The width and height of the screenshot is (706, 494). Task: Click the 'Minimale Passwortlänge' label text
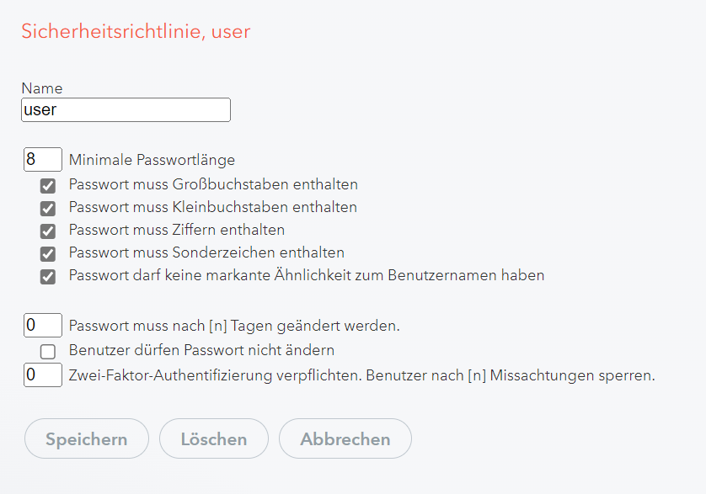[152, 160]
